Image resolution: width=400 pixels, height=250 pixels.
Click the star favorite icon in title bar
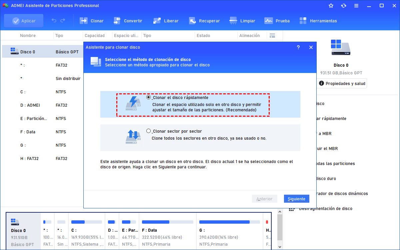(331, 6)
